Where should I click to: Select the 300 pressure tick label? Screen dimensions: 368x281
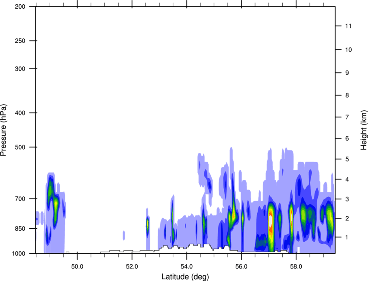(x=20, y=69)
